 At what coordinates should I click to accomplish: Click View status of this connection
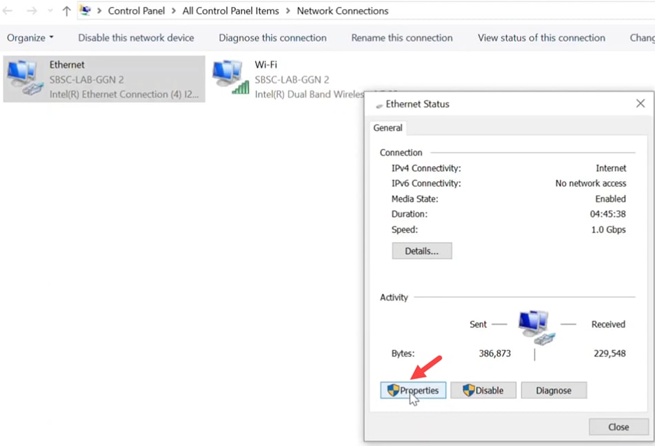(541, 38)
